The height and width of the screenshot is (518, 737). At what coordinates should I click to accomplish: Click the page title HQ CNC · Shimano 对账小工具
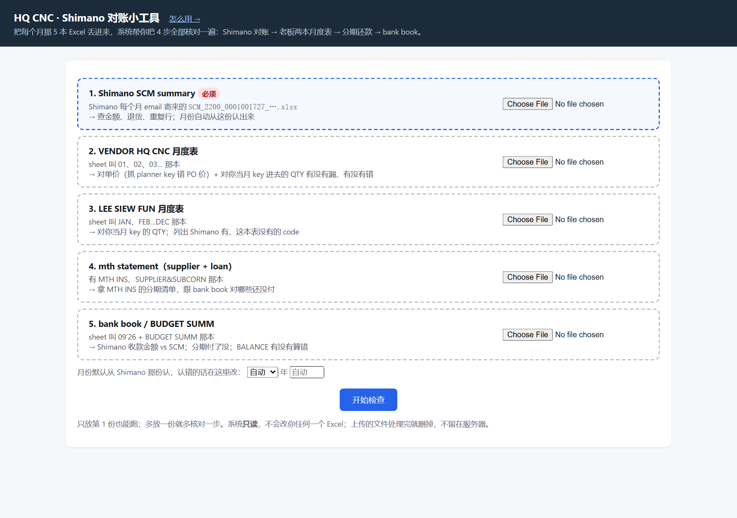click(x=87, y=18)
